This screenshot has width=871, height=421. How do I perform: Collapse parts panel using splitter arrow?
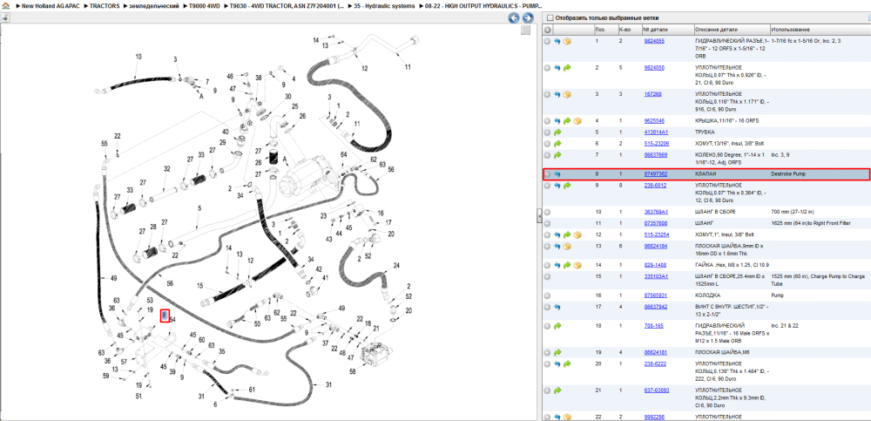point(539,216)
